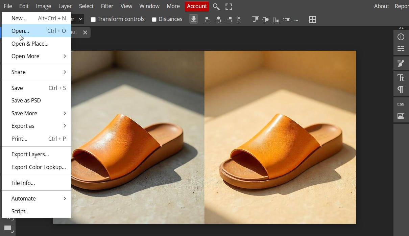Image resolution: width=409 pixels, height=236 pixels.
Task: Expand the Export as submenu
Action: click(x=23, y=126)
